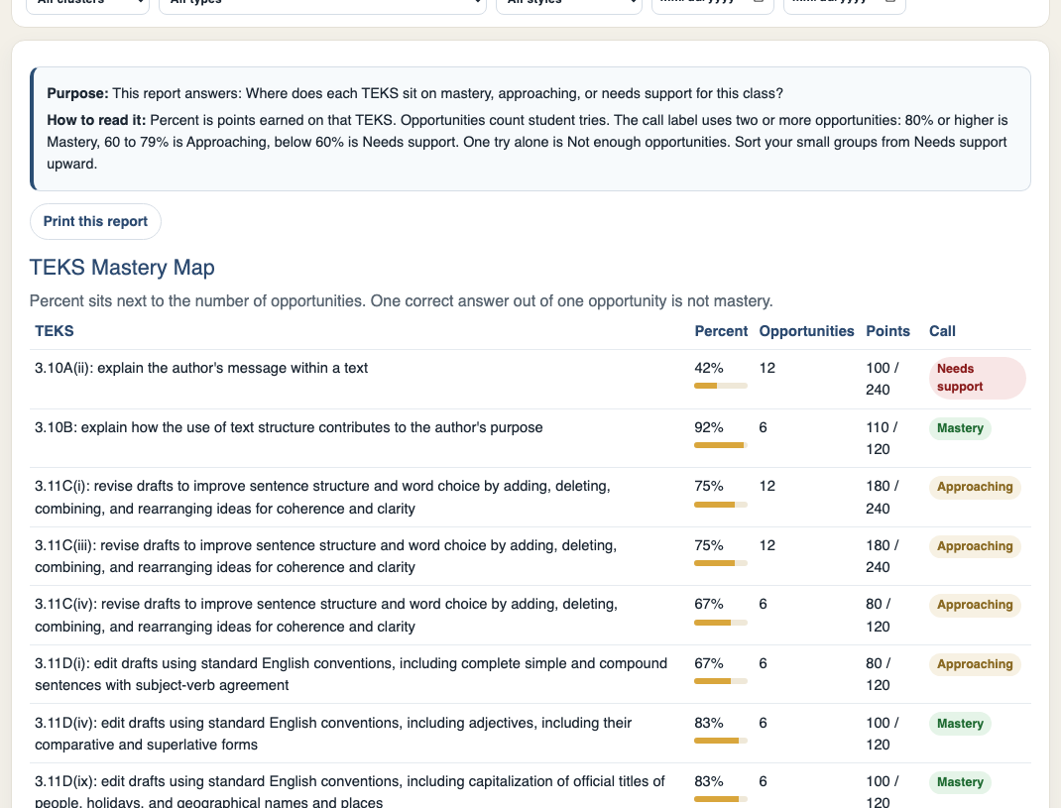Click the 100 / 240 points cell

(883, 379)
